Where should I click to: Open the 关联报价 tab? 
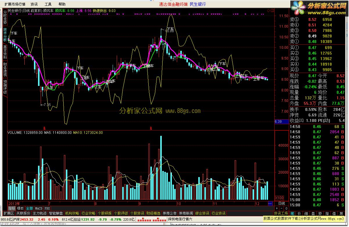[23, 213]
